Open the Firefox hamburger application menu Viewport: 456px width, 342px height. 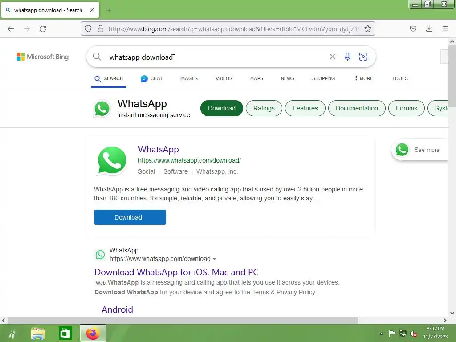click(445, 28)
